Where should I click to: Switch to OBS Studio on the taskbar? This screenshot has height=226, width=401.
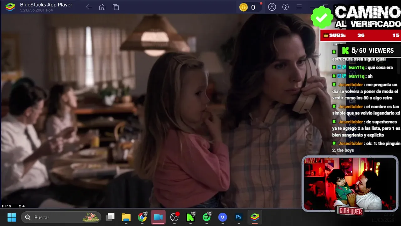[x=174, y=217]
